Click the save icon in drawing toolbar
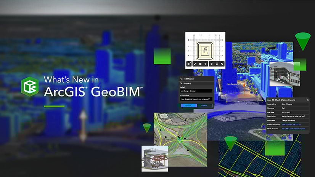 (217, 64)
